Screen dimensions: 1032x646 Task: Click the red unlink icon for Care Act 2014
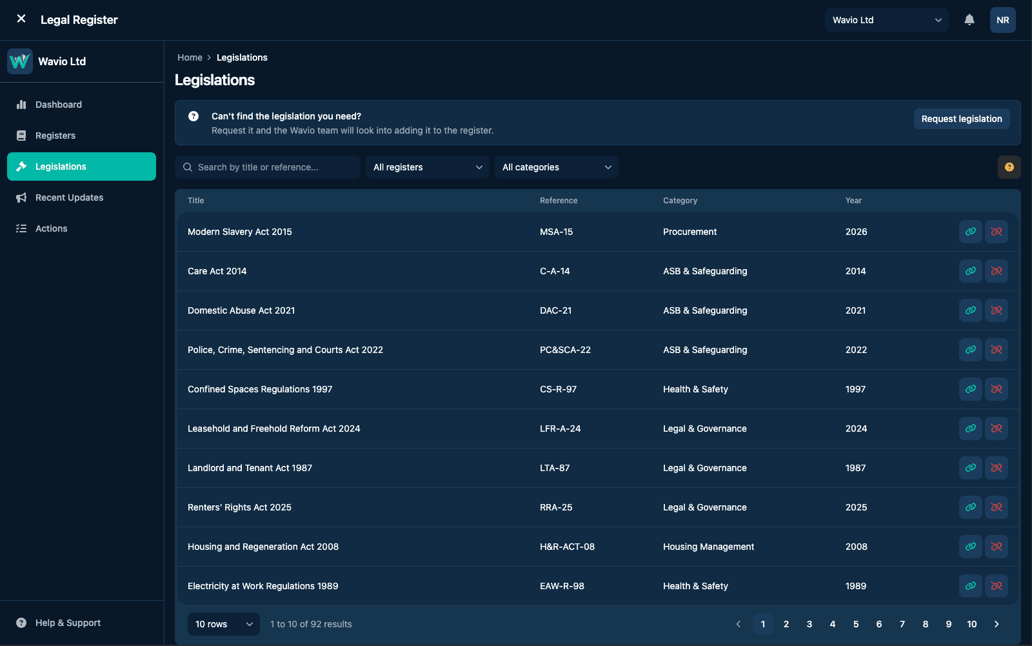pos(997,271)
